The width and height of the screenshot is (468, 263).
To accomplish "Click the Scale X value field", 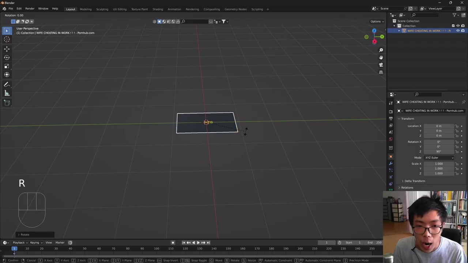I will 438,164.
